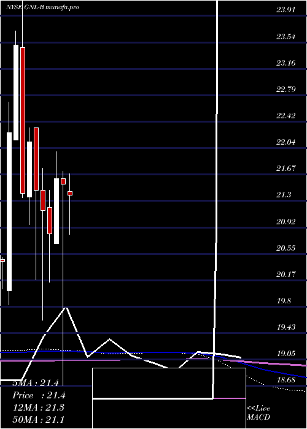This screenshot has height=429, width=307.
Task: Click the 20.92 price axis label
Action: point(286,221)
